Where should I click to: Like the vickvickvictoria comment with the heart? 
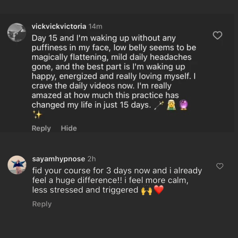pyautogui.click(x=217, y=35)
